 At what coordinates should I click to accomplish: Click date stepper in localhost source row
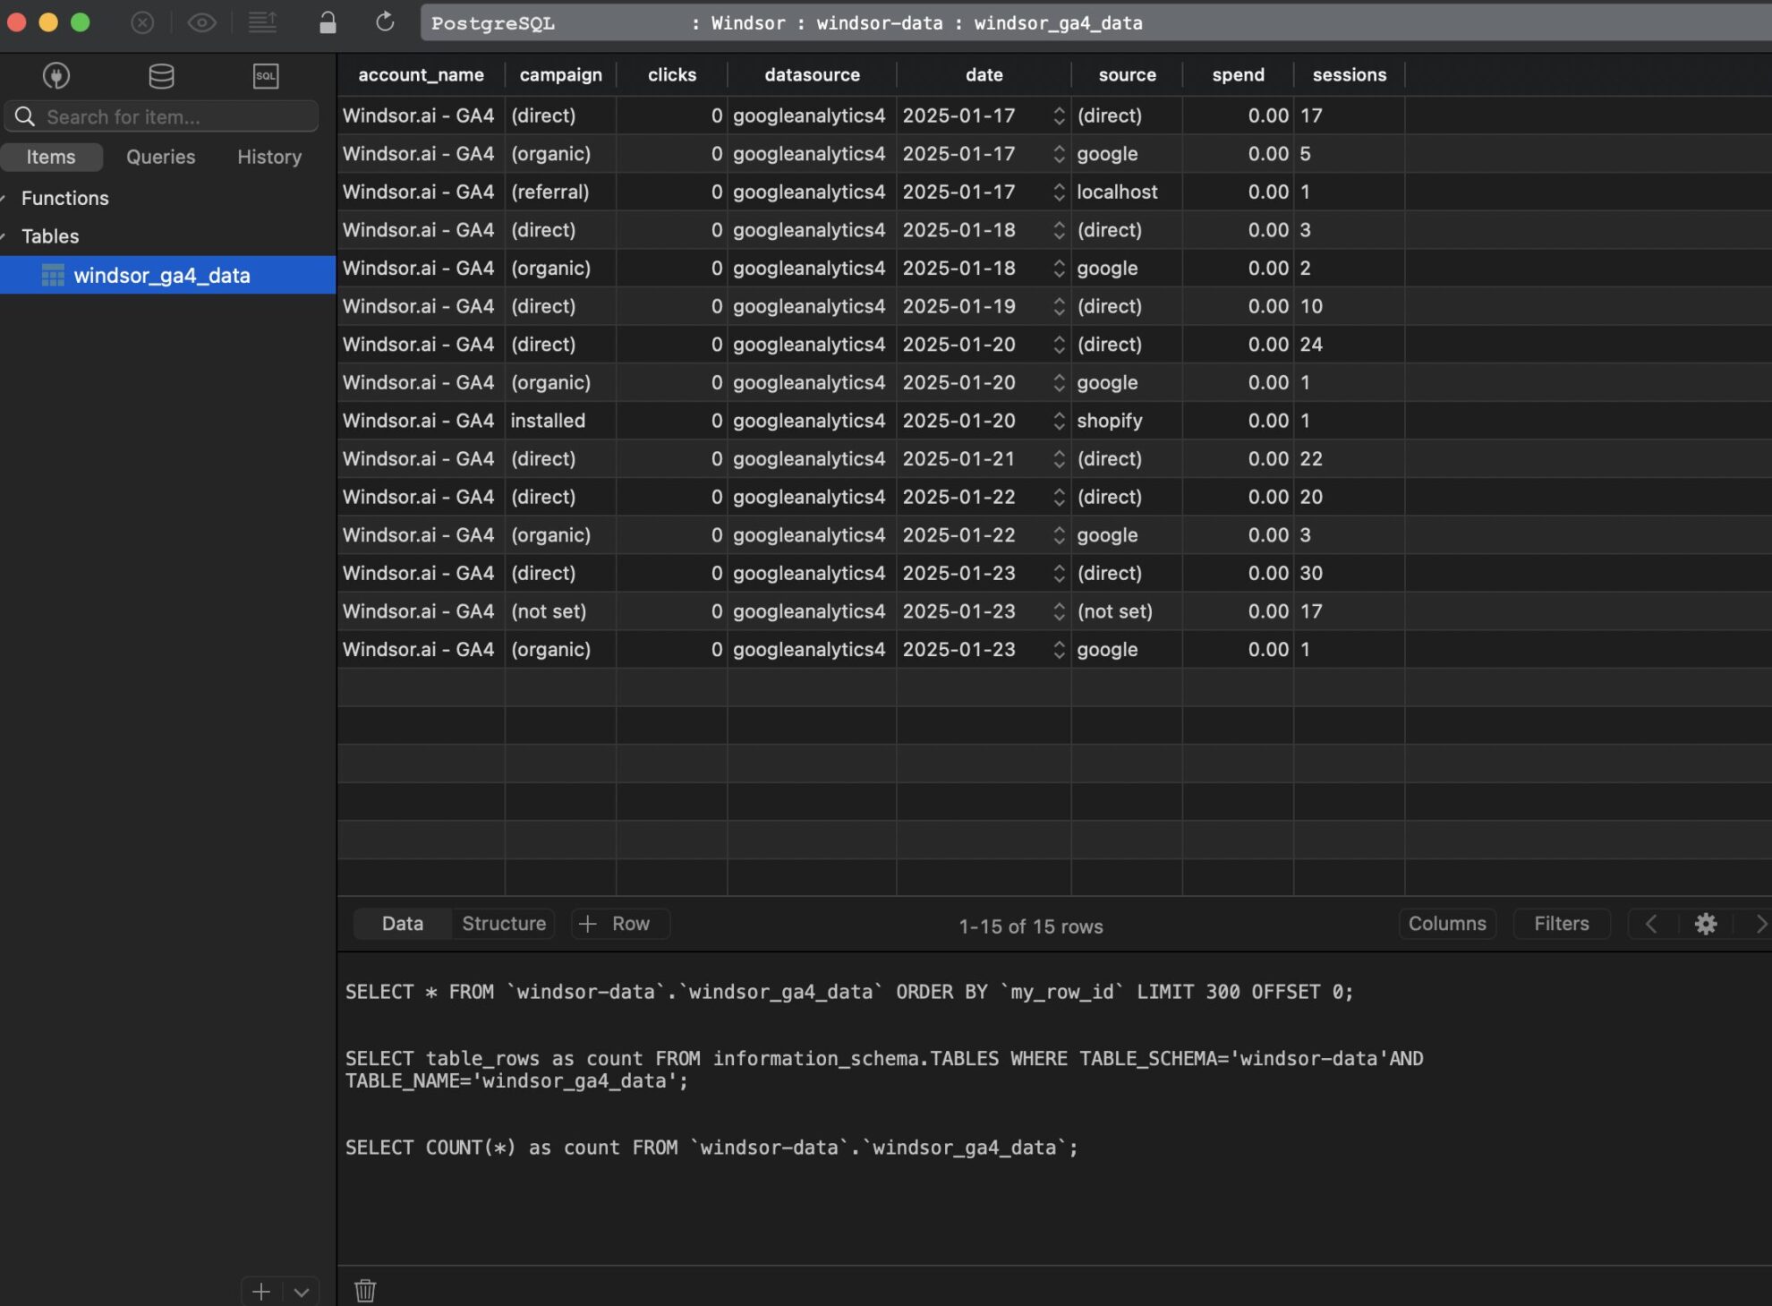click(1059, 192)
